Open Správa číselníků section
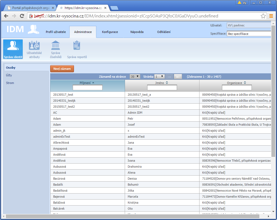The width and height of the screenshot is (277, 220). coord(55,49)
